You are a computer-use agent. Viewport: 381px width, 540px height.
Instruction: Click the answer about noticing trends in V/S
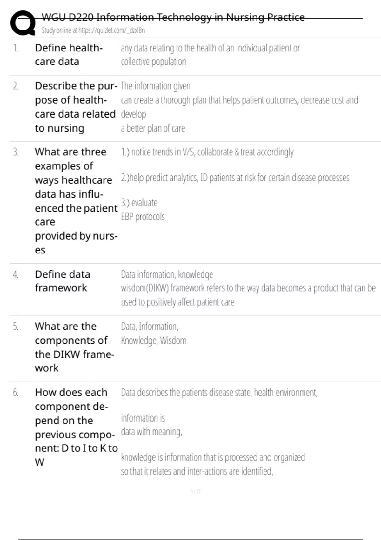click(x=207, y=152)
